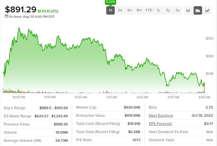Click the 52-Week Range label

pyautogui.click(x=17, y=116)
